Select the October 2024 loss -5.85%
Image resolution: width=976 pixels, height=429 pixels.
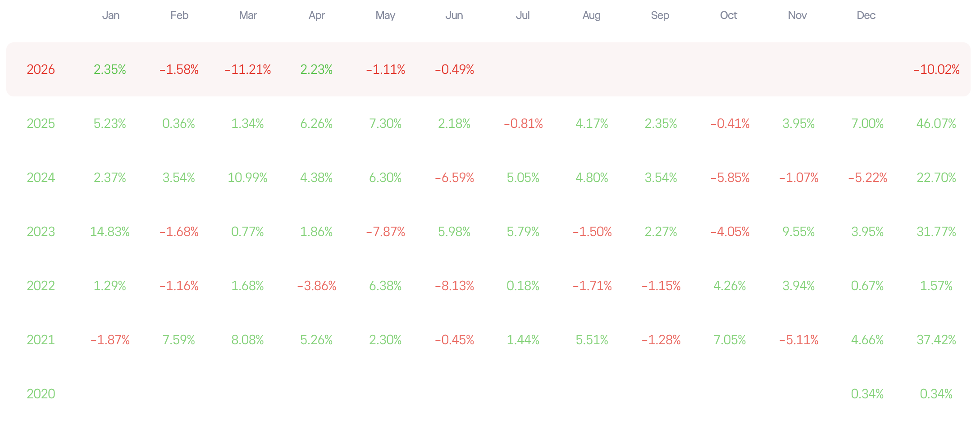pos(730,178)
